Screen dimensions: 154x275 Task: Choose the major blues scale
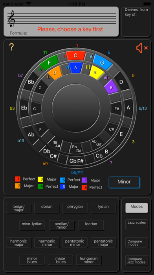click(x=60, y=260)
